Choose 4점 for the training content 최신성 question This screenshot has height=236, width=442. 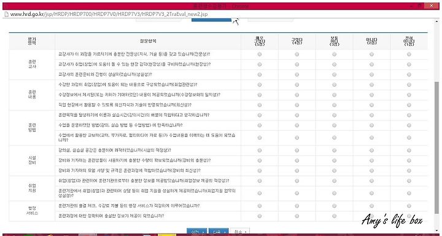(x=297, y=105)
